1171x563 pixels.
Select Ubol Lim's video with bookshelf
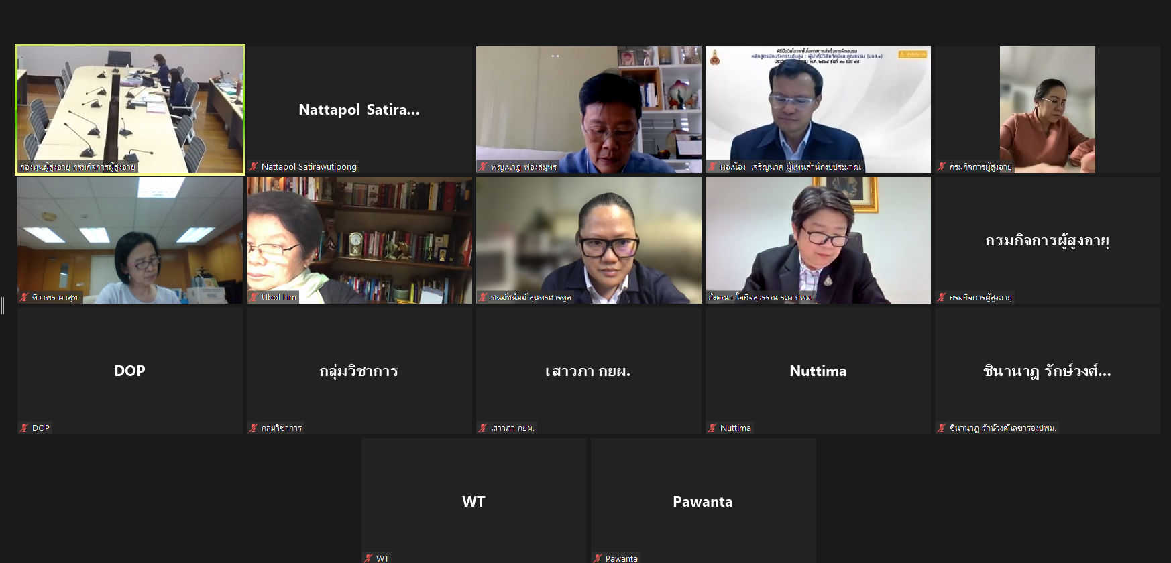[359, 240]
